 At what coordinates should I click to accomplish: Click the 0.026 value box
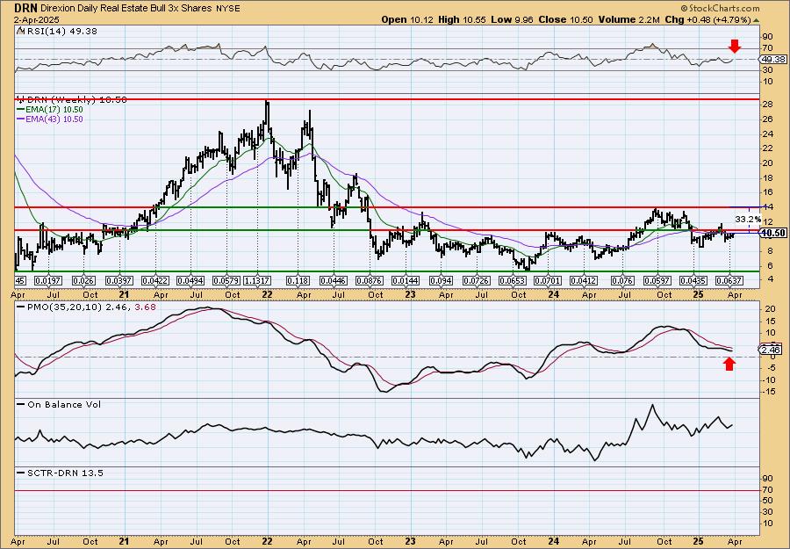[x=83, y=280]
